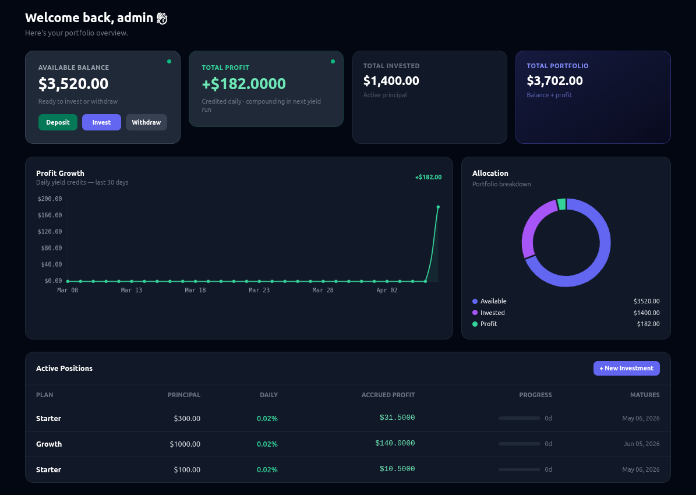
Task: Click the Invested legend dot under Allocation
Action: pos(475,313)
